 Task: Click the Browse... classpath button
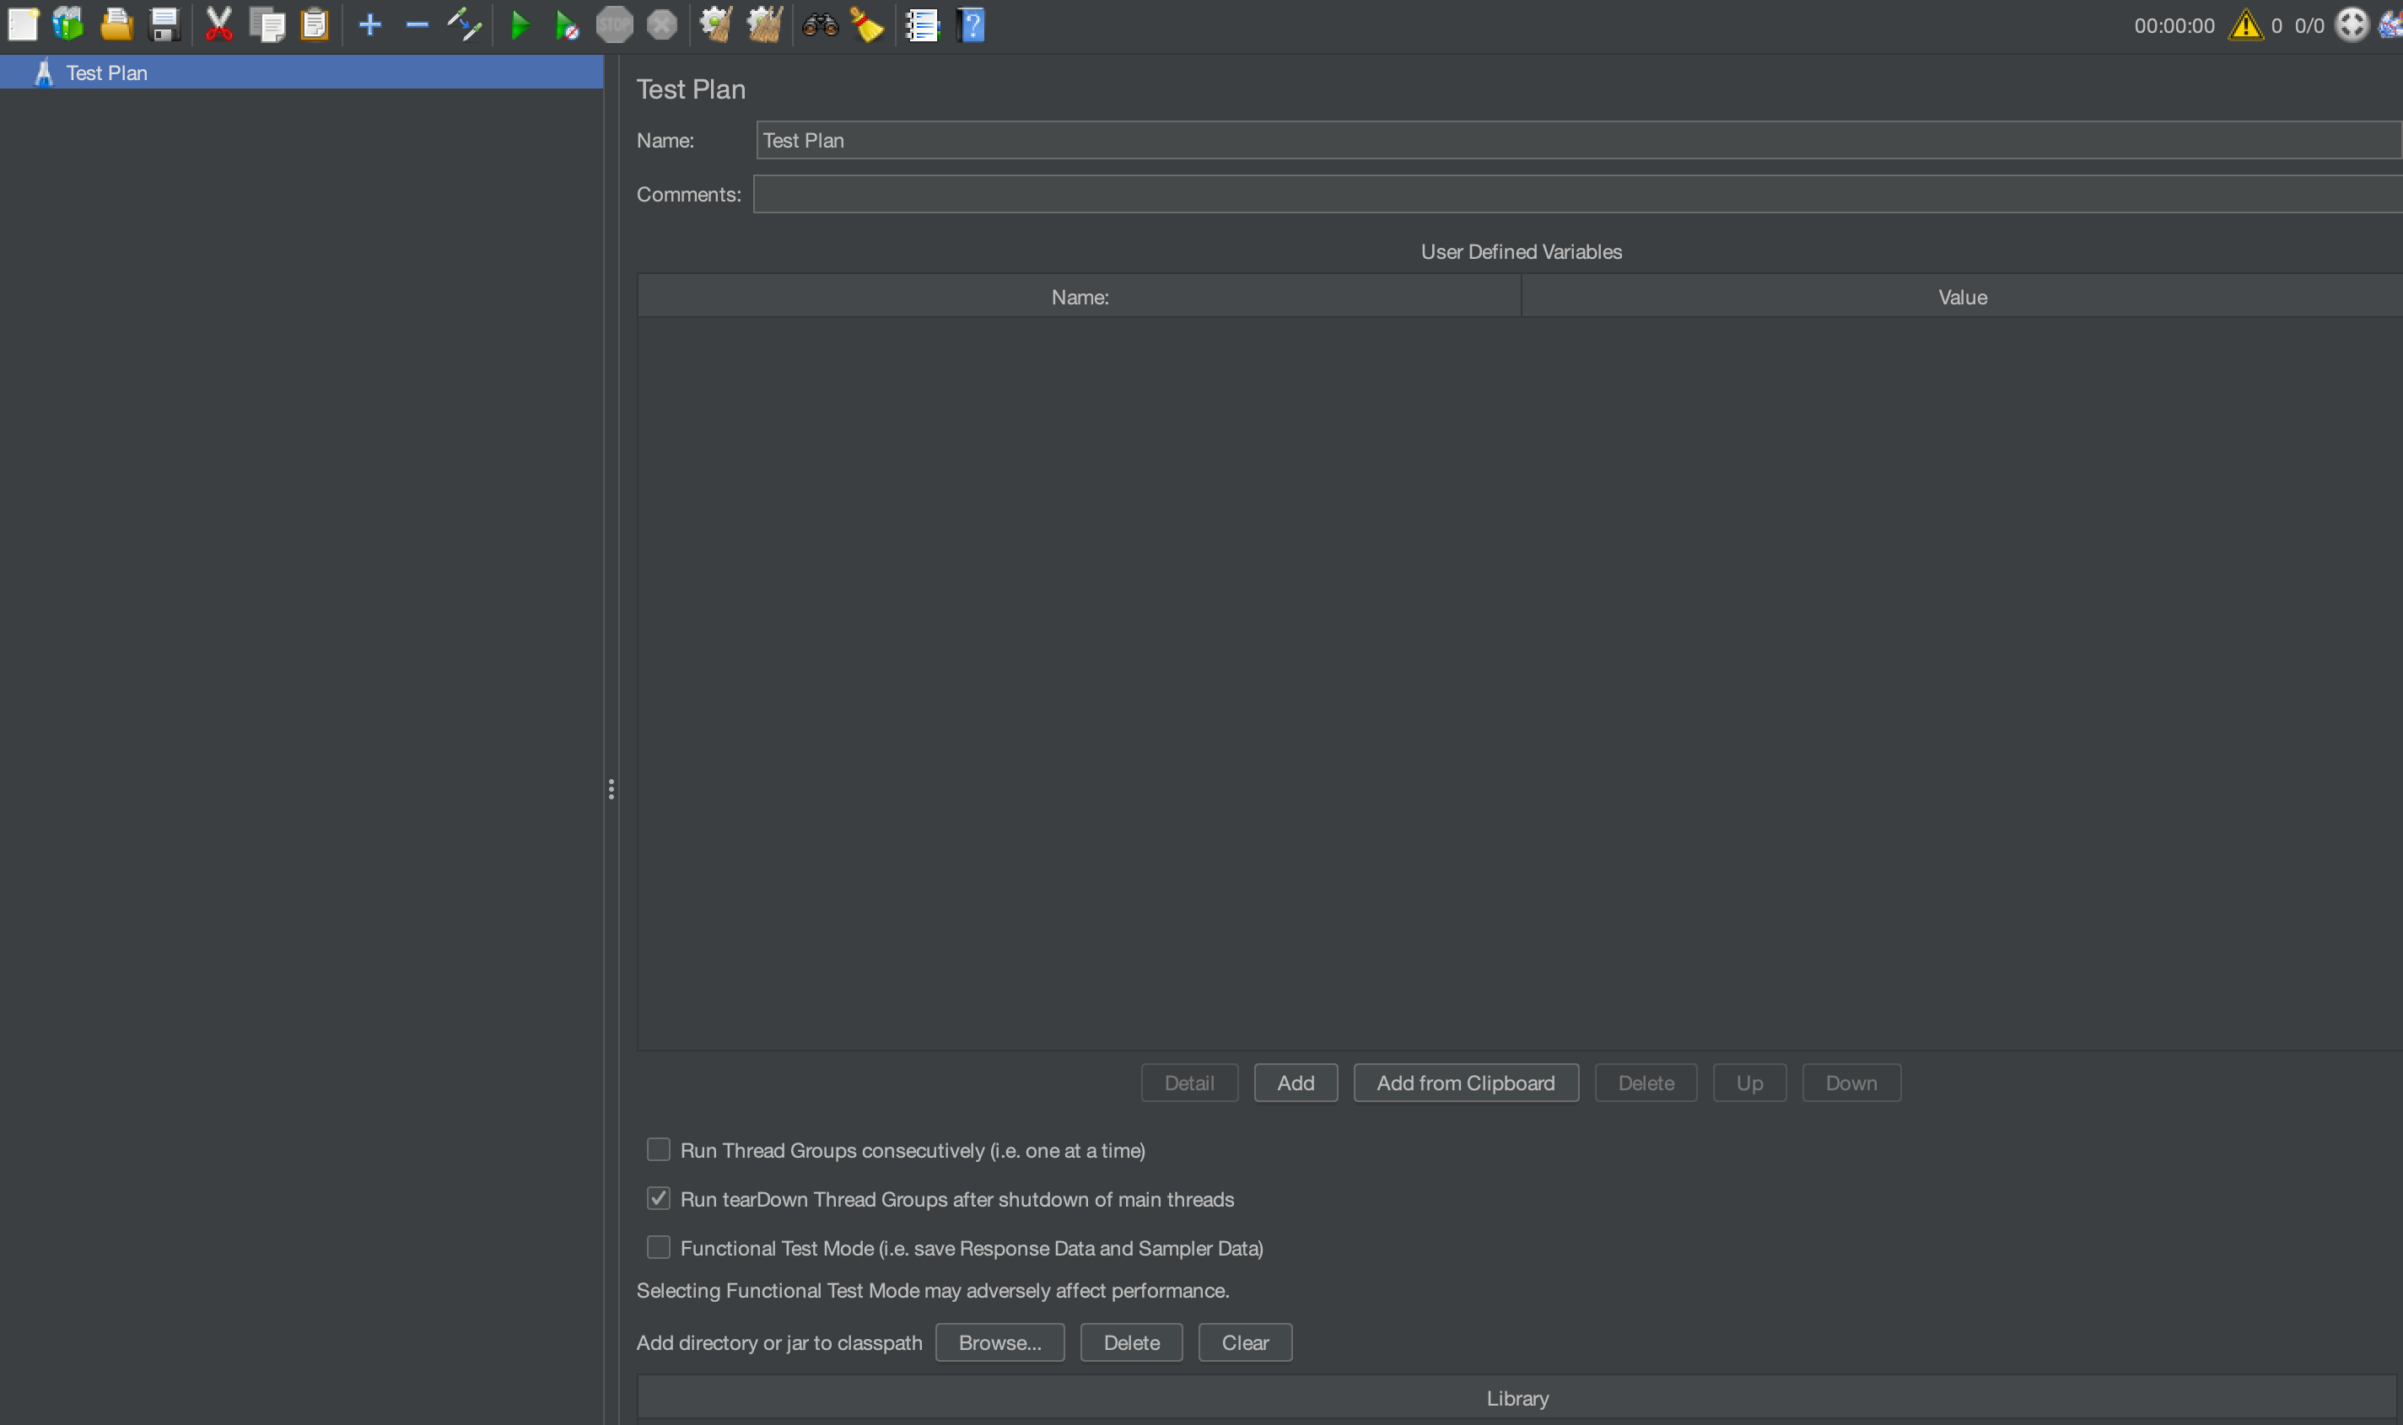click(999, 1342)
